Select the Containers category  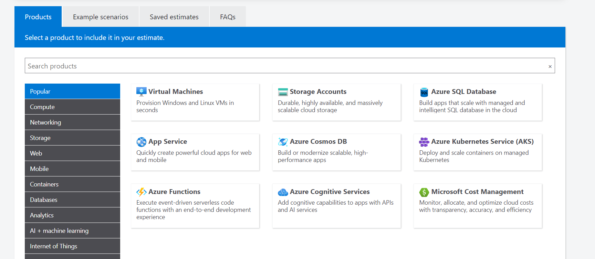(72, 184)
